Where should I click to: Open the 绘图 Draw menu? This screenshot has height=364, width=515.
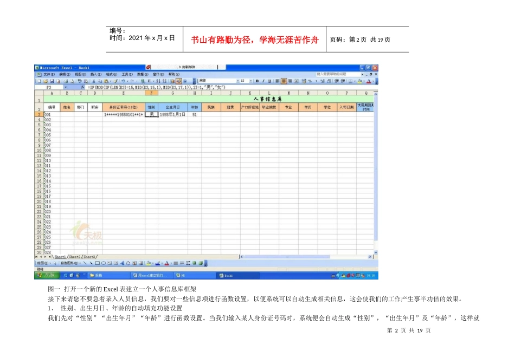(44, 263)
